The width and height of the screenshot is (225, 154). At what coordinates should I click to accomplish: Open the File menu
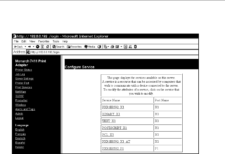click(16, 41)
